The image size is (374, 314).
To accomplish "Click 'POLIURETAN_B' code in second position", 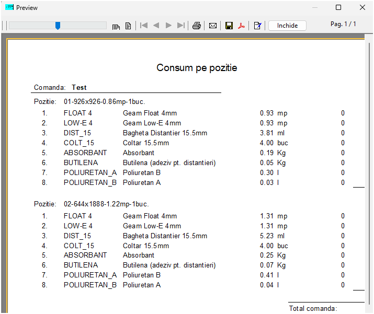I will pos(90,285).
